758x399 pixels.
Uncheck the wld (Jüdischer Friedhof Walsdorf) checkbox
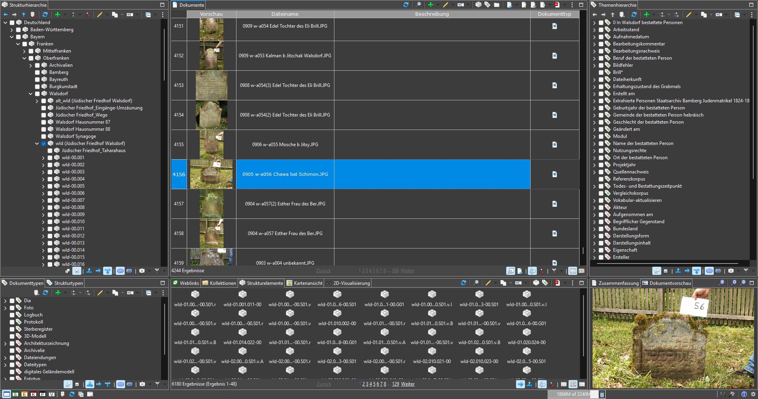point(44,143)
